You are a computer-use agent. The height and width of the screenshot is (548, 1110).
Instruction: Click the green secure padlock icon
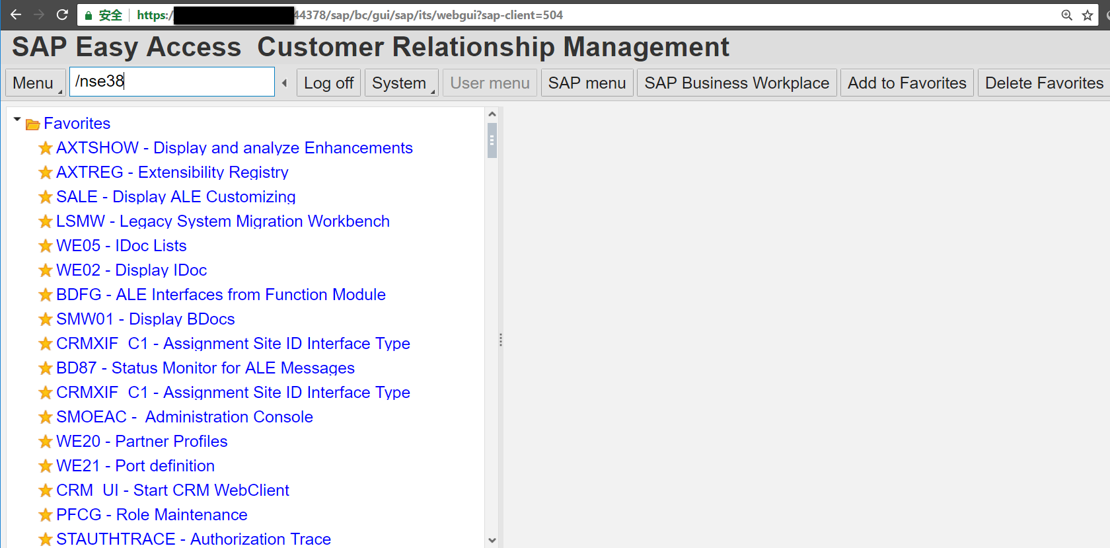[89, 15]
